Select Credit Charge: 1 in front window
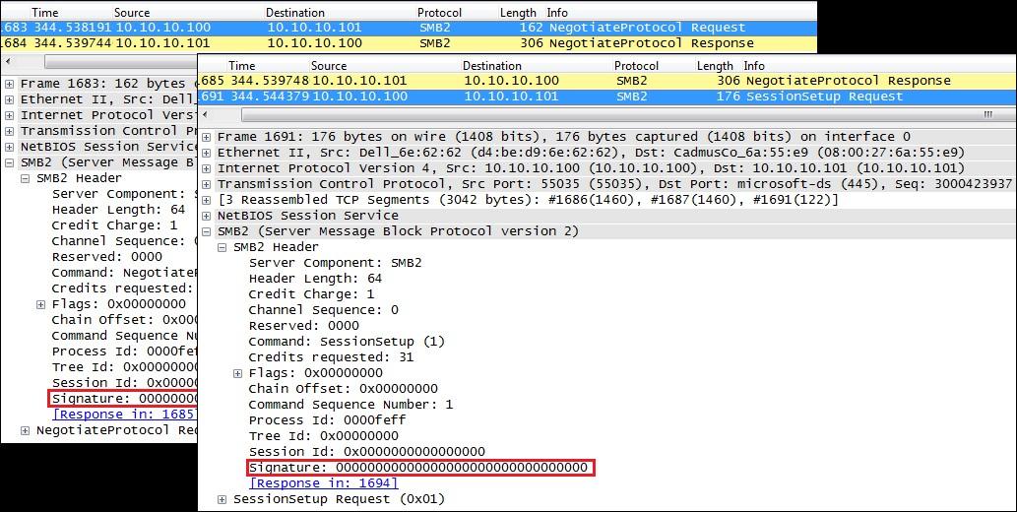Viewport: 1017px width, 512px height. 311,294
